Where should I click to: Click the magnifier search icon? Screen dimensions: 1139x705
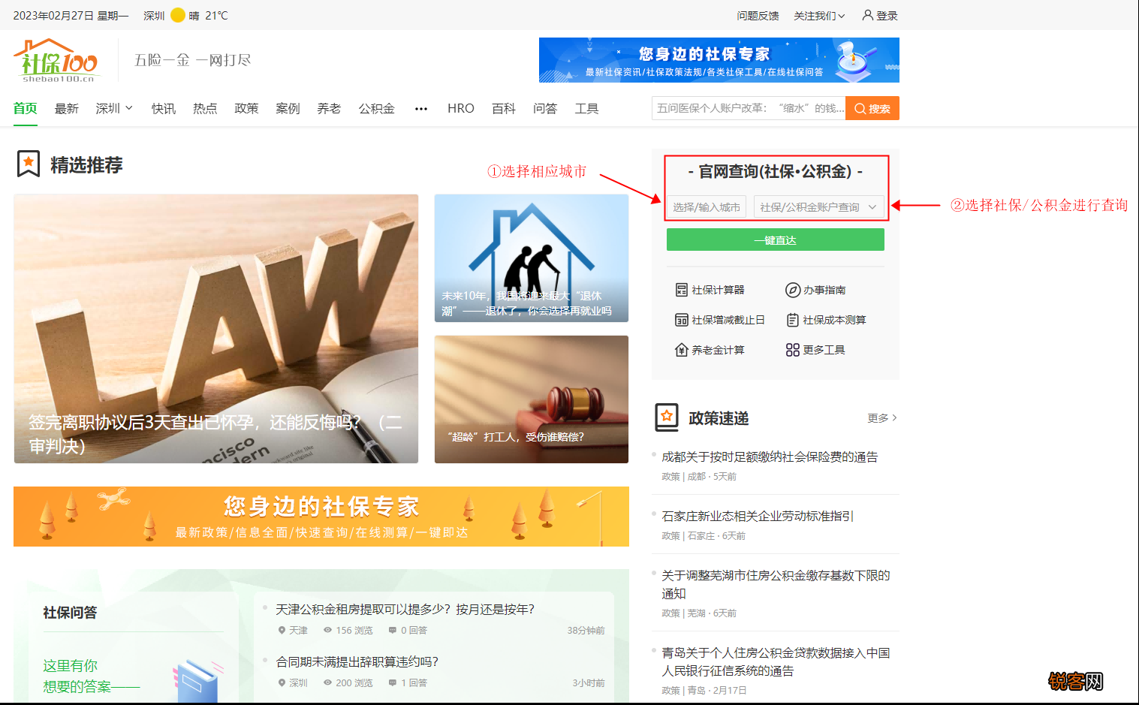(860, 107)
